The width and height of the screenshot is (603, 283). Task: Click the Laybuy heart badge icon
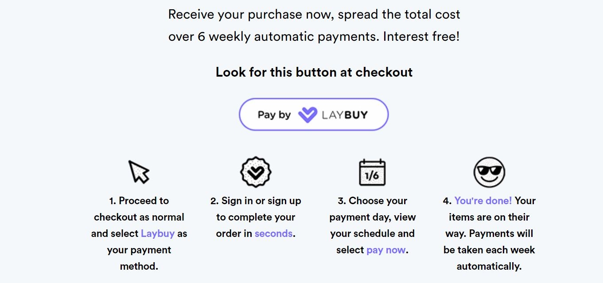(256, 172)
